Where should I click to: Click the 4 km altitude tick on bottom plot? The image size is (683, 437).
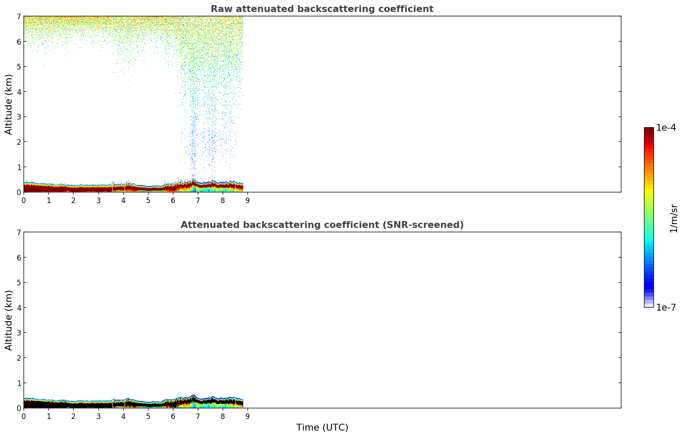point(18,308)
